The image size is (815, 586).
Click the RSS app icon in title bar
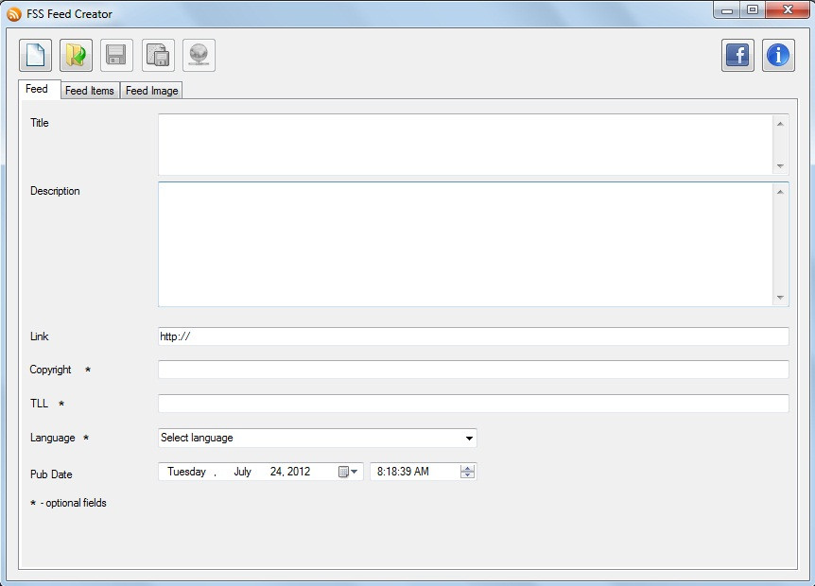coord(14,14)
